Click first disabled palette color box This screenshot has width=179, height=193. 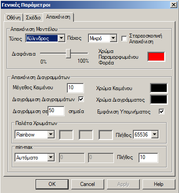pos(66,135)
